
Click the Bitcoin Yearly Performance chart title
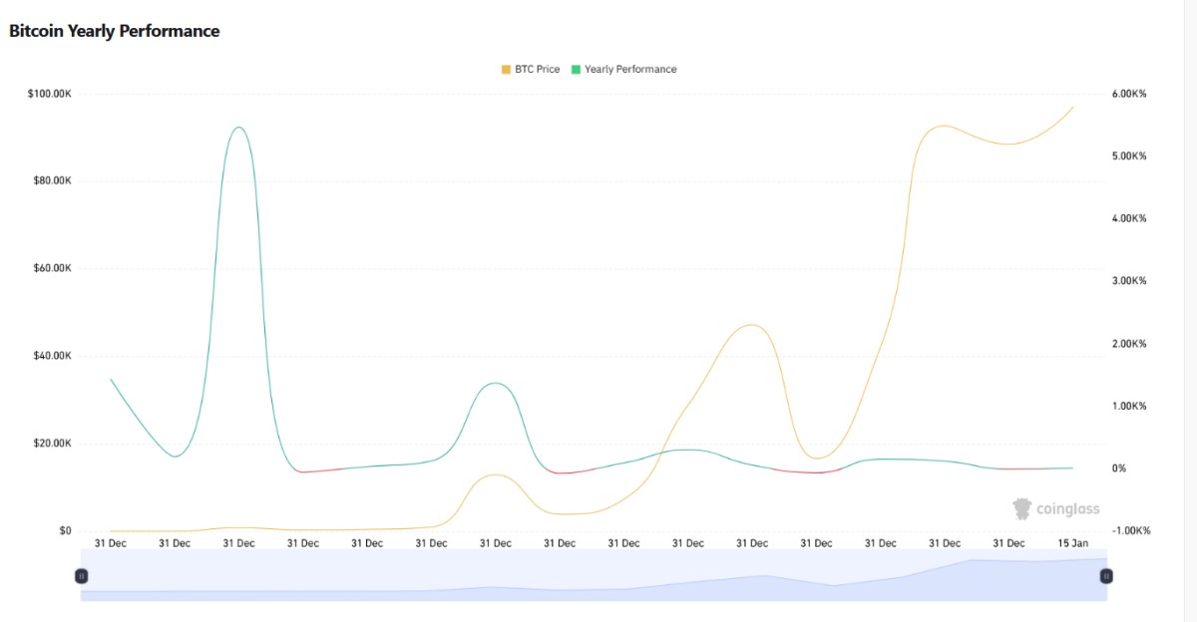click(x=114, y=31)
